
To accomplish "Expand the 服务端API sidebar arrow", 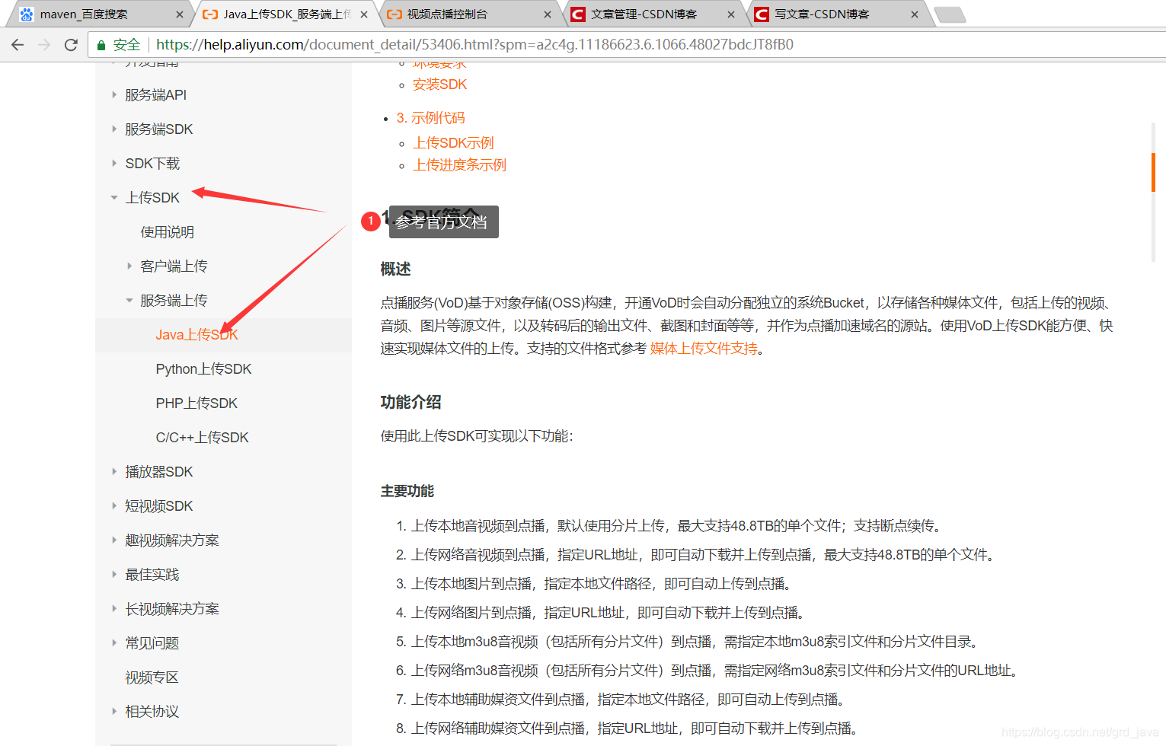I will tap(114, 95).
